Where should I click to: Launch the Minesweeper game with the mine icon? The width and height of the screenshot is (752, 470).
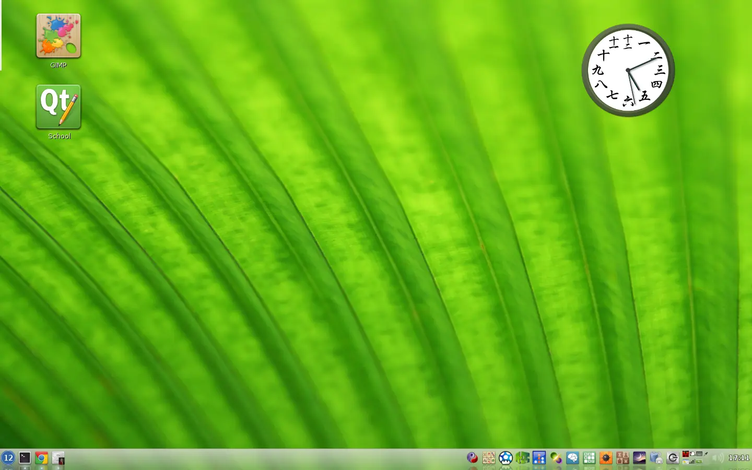(x=605, y=457)
